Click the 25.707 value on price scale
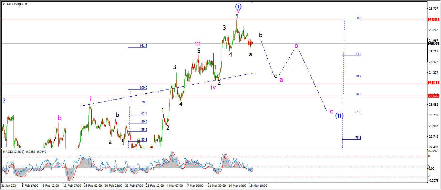 pos(434,8)
